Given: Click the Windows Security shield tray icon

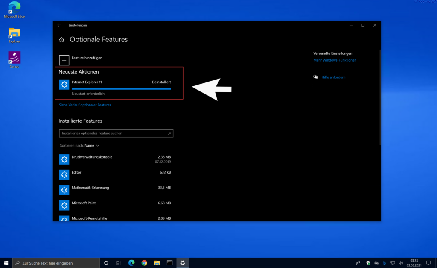Looking at the screenshot, I should pyautogui.click(x=368, y=263).
